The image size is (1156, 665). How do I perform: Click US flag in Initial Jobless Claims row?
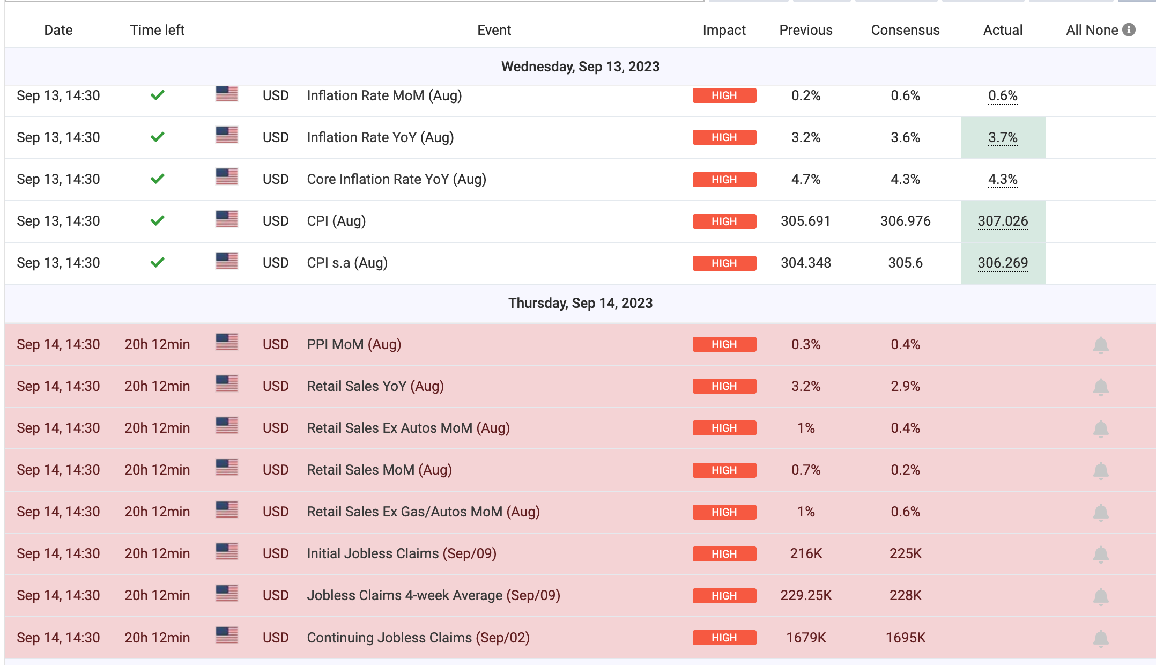click(227, 551)
